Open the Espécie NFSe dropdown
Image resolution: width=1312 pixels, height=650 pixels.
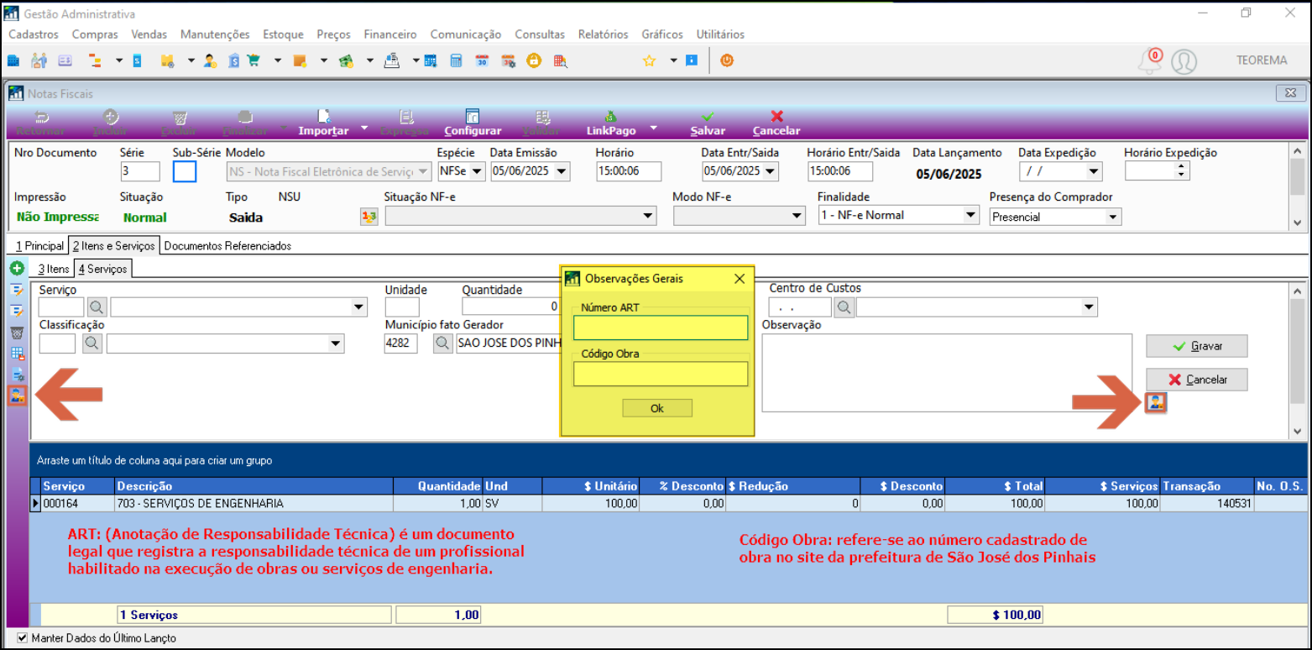tap(478, 171)
